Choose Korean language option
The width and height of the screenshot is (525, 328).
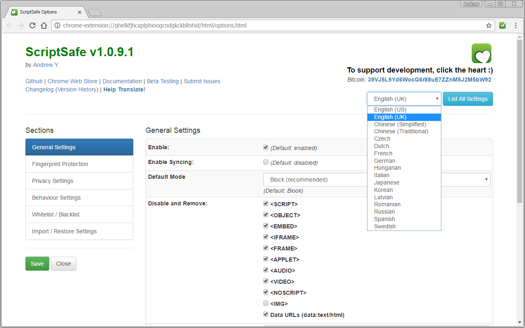[404, 190]
